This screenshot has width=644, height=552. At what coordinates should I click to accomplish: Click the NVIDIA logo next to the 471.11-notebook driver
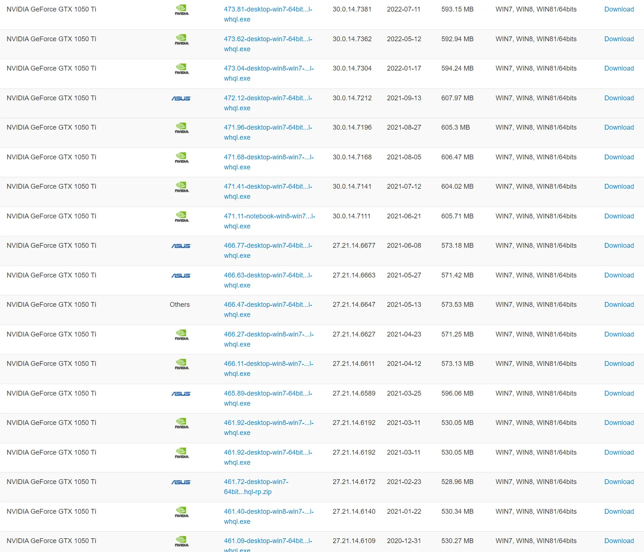click(x=181, y=217)
